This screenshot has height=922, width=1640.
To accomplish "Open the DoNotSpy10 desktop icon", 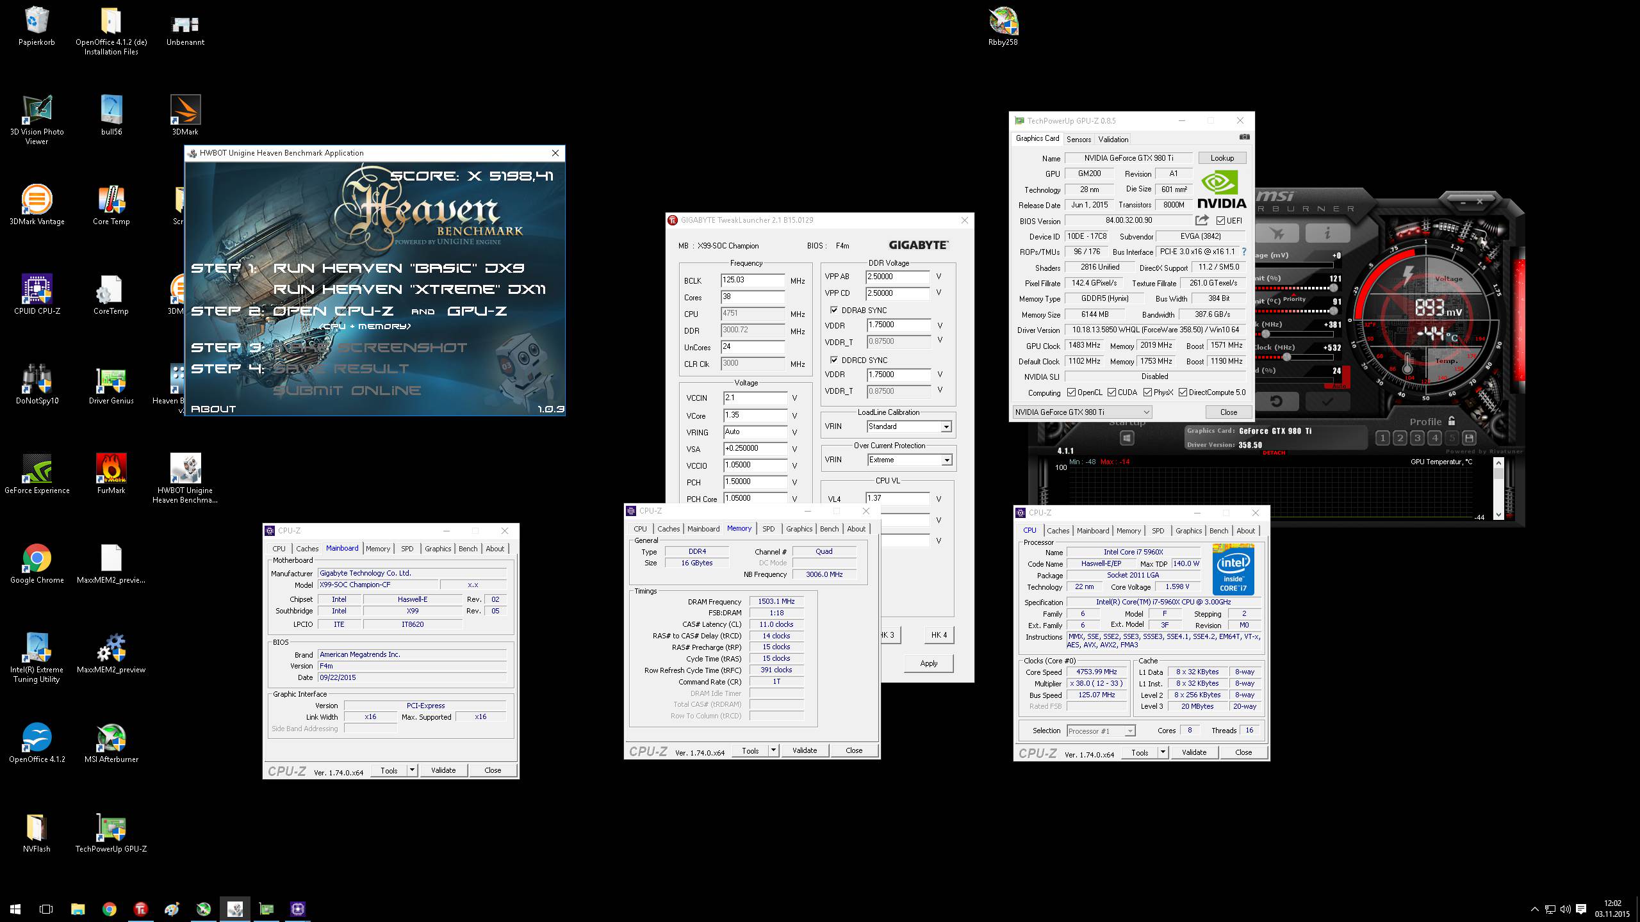I will (37, 385).
